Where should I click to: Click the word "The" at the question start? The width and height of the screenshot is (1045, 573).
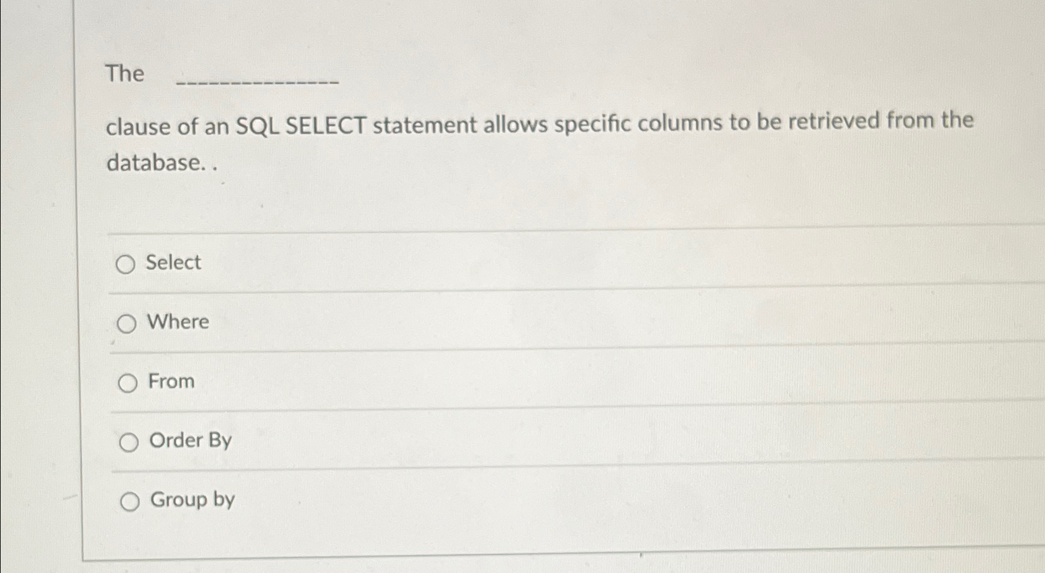[124, 74]
